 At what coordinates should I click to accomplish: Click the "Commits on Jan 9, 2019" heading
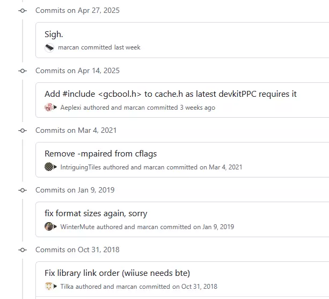tap(75, 190)
